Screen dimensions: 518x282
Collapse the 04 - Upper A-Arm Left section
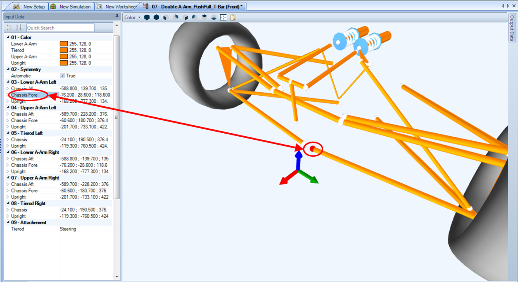click(8, 108)
